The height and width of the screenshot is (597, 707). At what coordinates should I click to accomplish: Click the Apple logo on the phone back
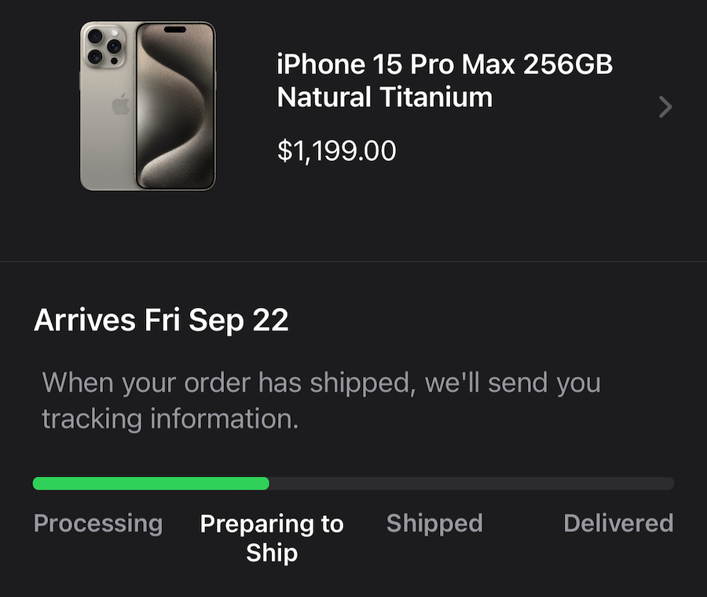(x=120, y=104)
